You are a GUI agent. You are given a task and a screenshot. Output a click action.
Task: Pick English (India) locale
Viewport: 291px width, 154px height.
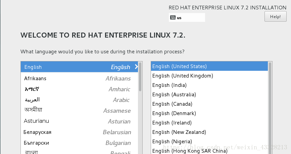pos(209,85)
